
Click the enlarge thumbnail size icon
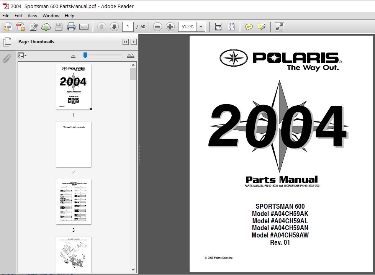131,56
